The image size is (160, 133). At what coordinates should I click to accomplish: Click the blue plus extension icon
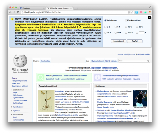coord(137,12)
